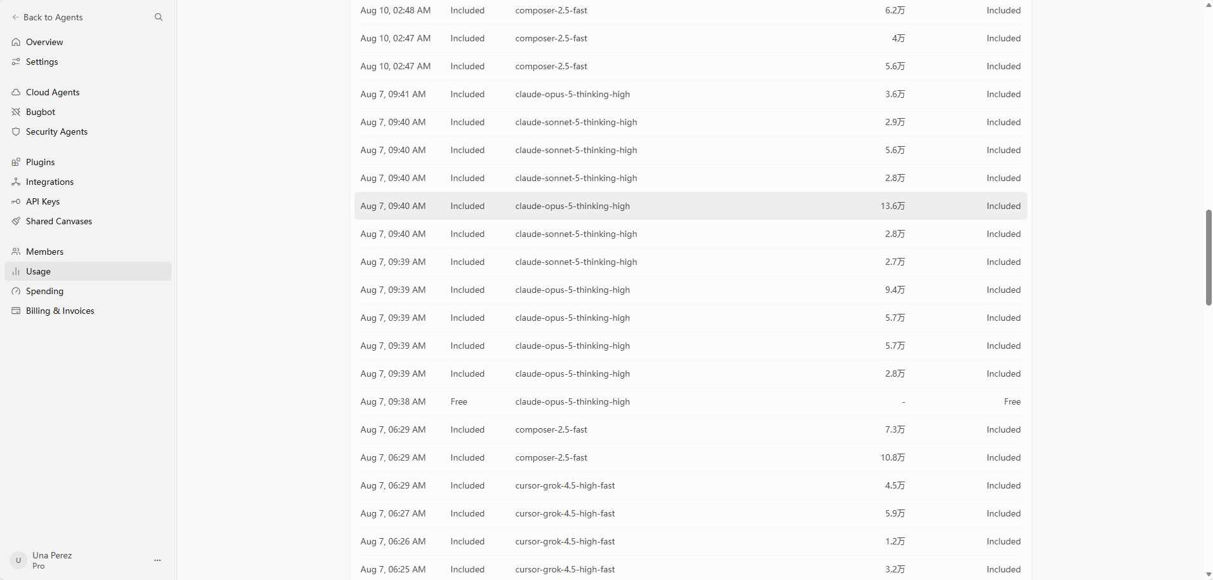Go Back to Agents

(48, 17)
